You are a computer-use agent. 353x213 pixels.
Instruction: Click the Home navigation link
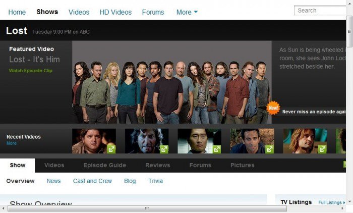pos(17,12)
